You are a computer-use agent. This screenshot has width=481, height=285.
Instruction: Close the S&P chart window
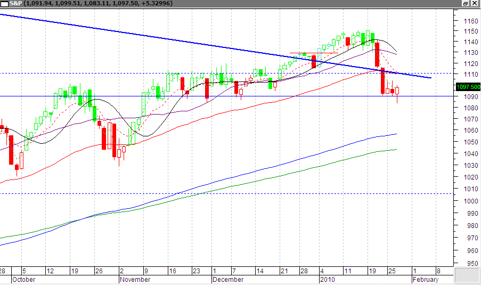click(475, 3)
